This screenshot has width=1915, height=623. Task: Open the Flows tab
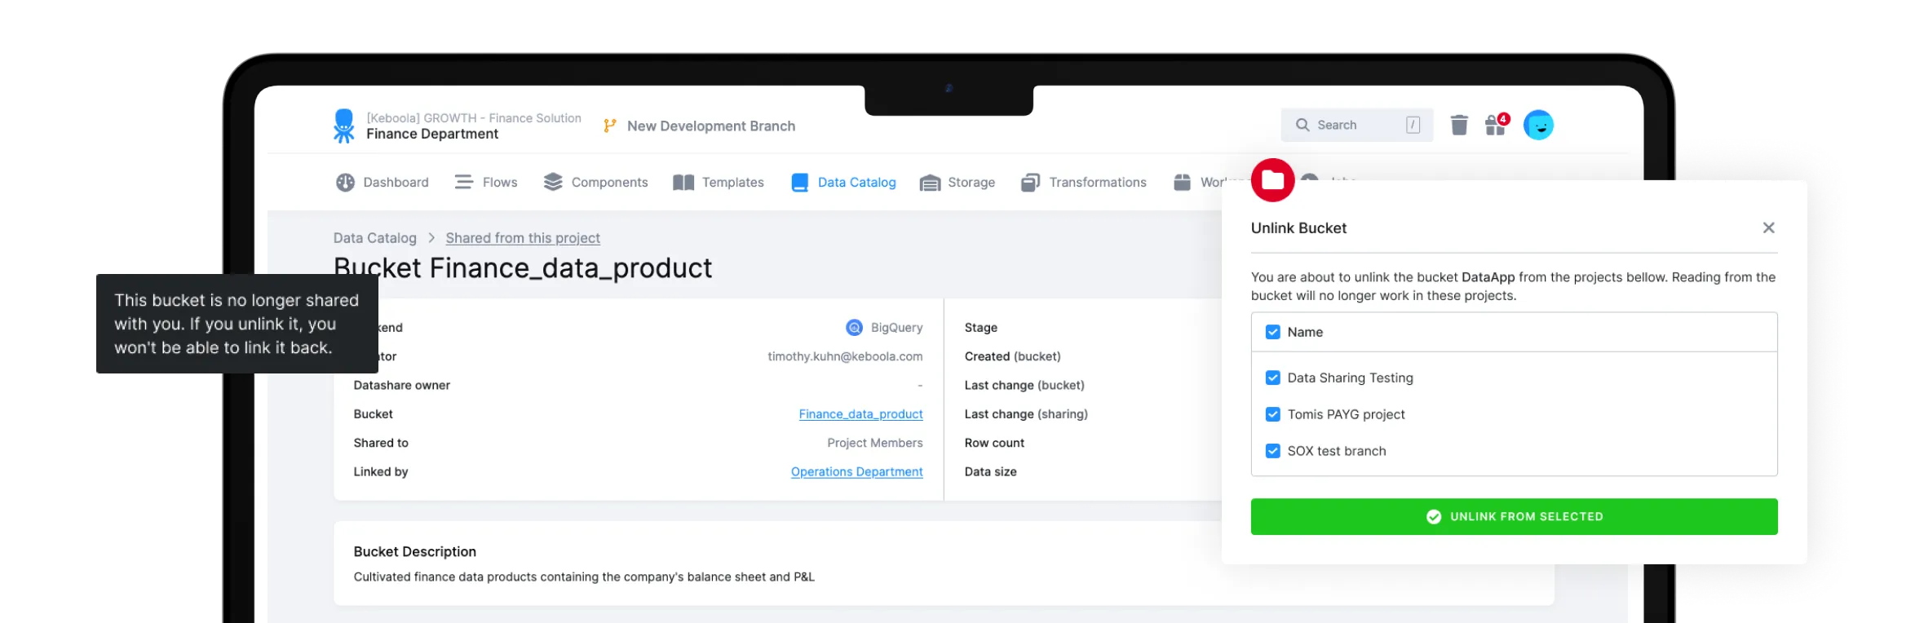(486, 182)
